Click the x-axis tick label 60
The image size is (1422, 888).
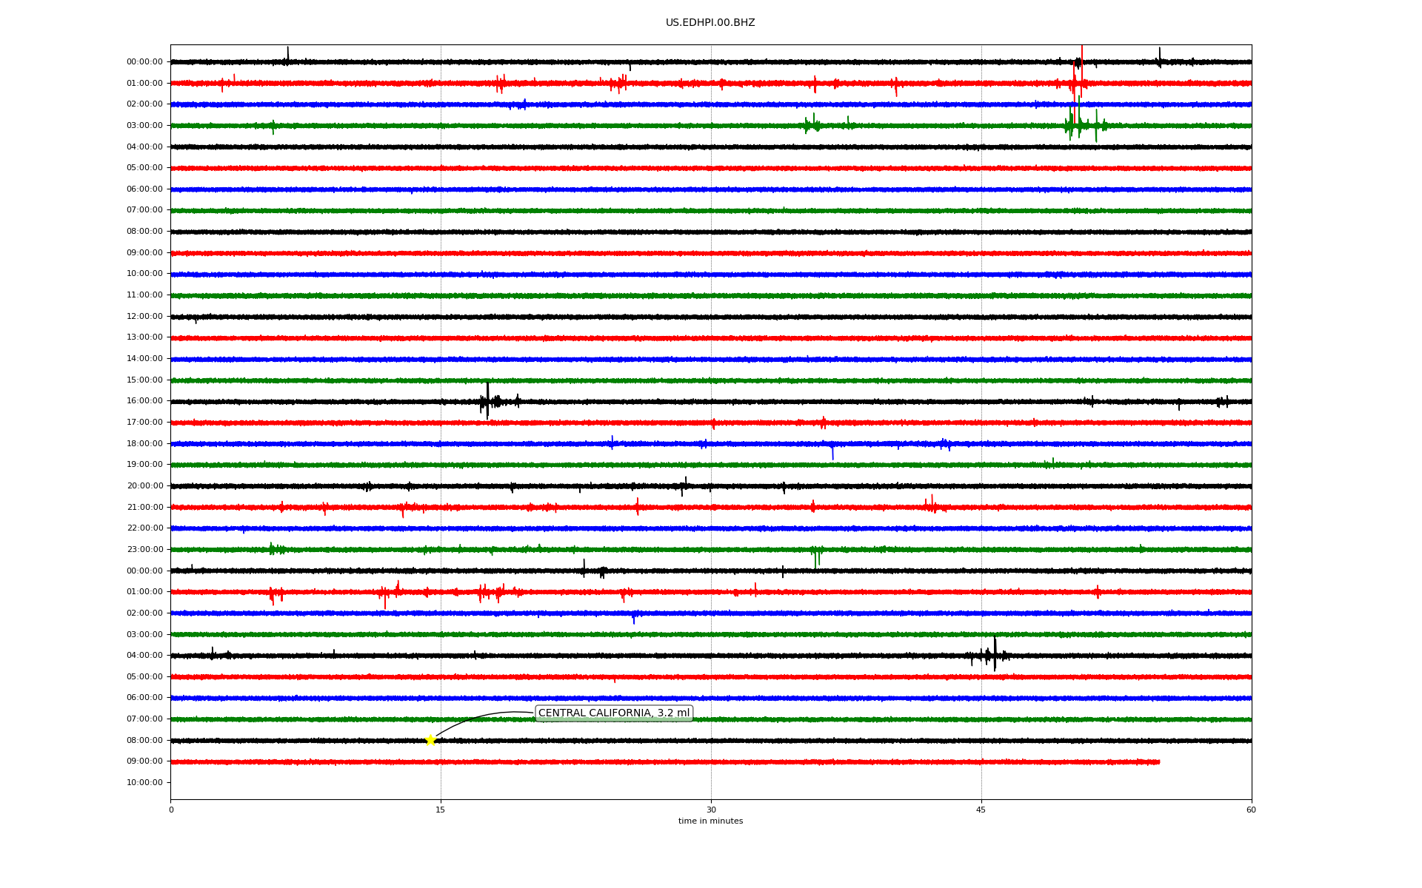(1251, 810)
